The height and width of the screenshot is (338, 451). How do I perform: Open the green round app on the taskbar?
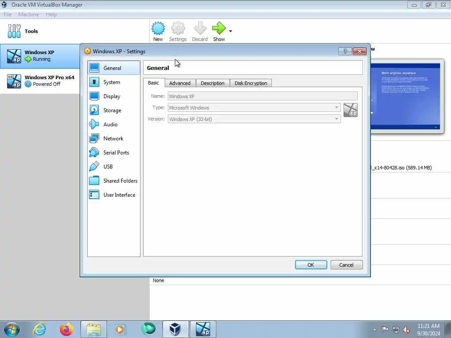click(148, 329)
